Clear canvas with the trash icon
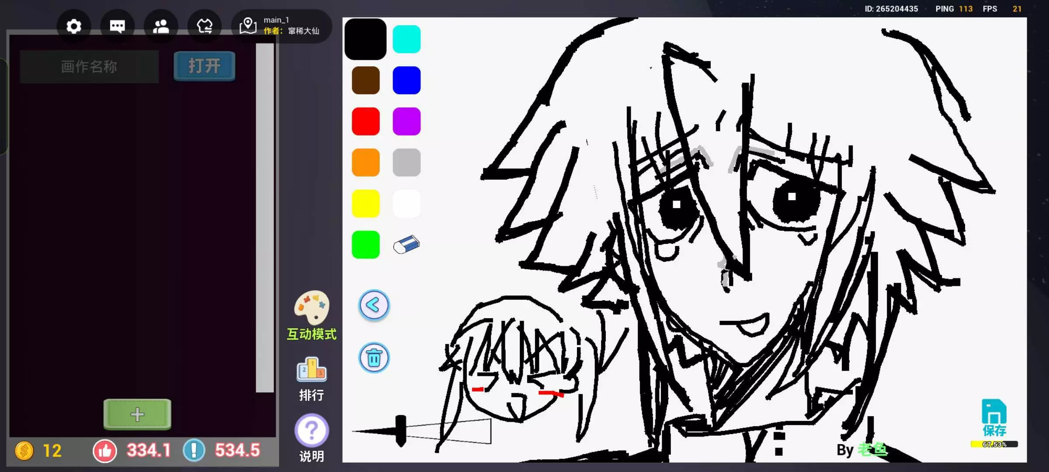Screen dimensions: 1049x472 pos(374,358)
